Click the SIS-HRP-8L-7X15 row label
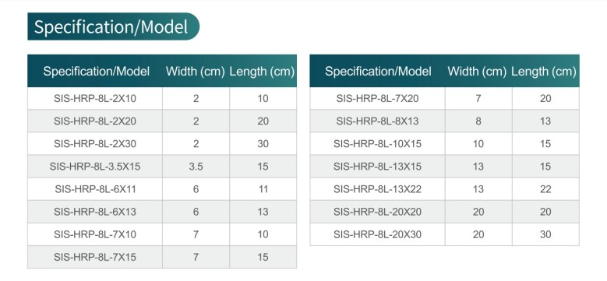The height and width of the screenshot is (281, 607). pos(95,257)
